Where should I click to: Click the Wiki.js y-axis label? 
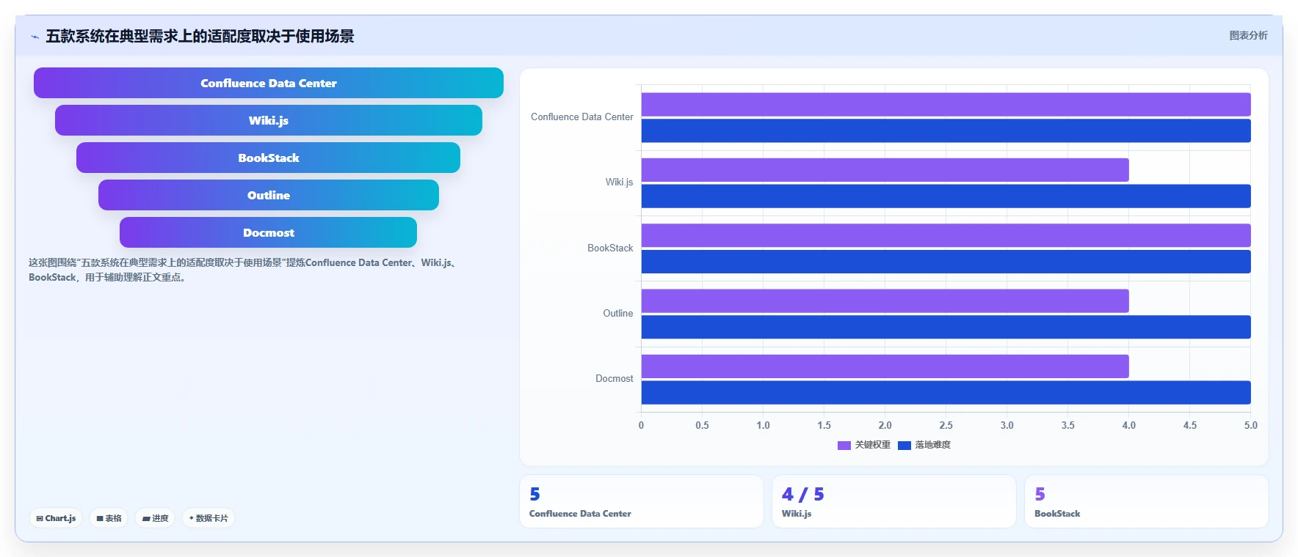pyautogui.click(x=619, y=182)
